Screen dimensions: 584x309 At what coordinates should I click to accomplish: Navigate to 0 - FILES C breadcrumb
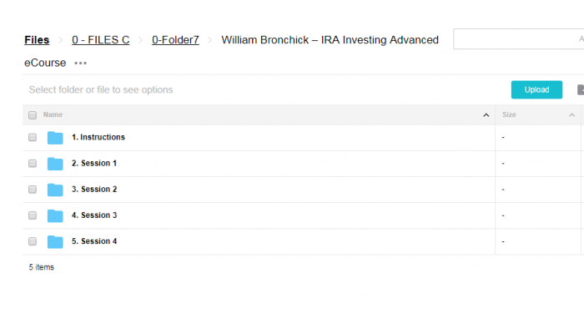click(x=101, y=40)
